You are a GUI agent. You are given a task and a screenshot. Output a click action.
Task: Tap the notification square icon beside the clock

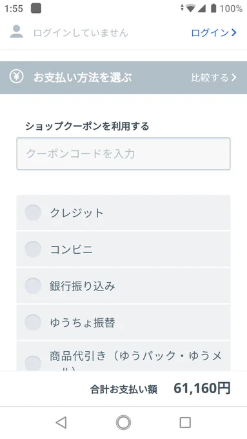(36, 8)
